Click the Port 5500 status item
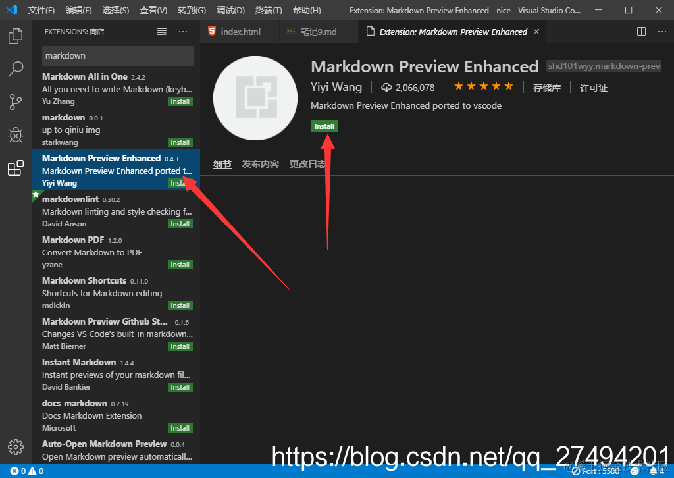This screenshot has height=478, width=674. click(595, 471)
